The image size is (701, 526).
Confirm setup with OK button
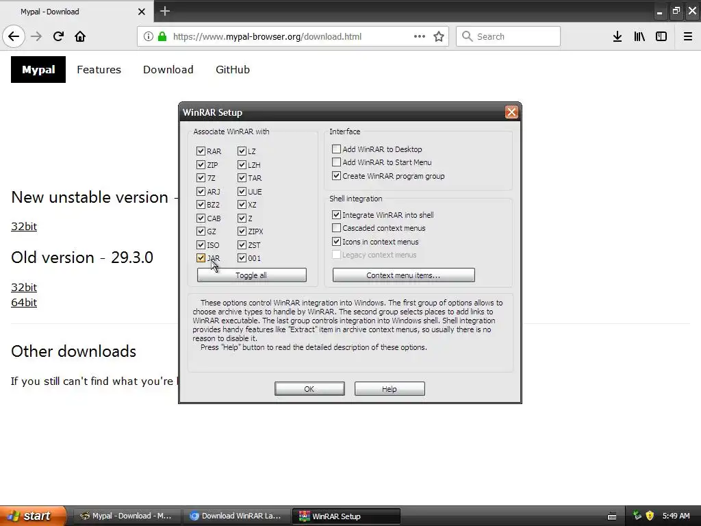(309, 389)
